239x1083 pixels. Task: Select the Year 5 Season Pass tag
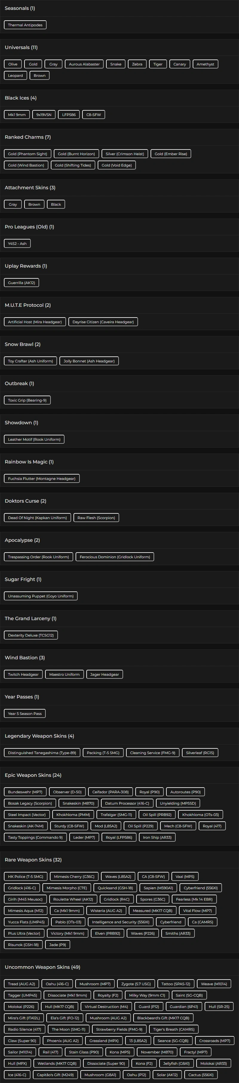click(25, 713)
